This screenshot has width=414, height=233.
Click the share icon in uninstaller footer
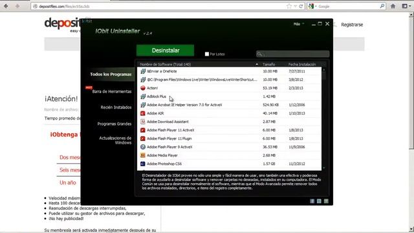(326, 201)
